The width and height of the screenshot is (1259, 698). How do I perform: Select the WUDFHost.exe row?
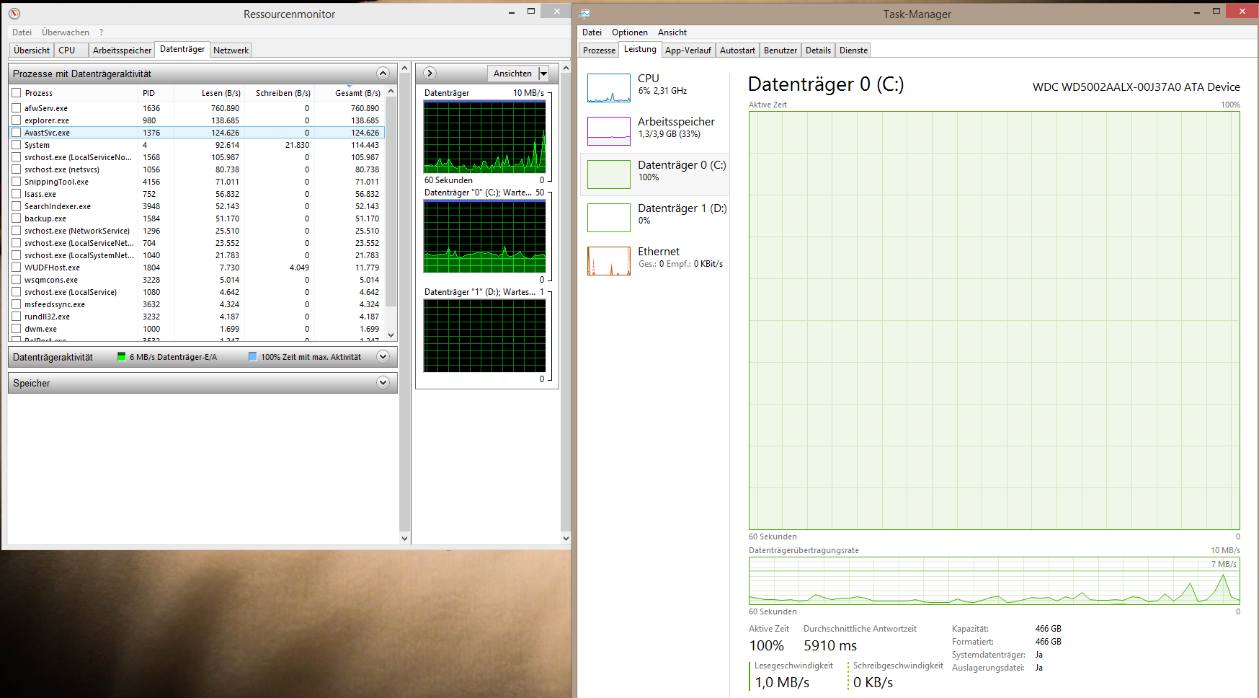[197, 268]
